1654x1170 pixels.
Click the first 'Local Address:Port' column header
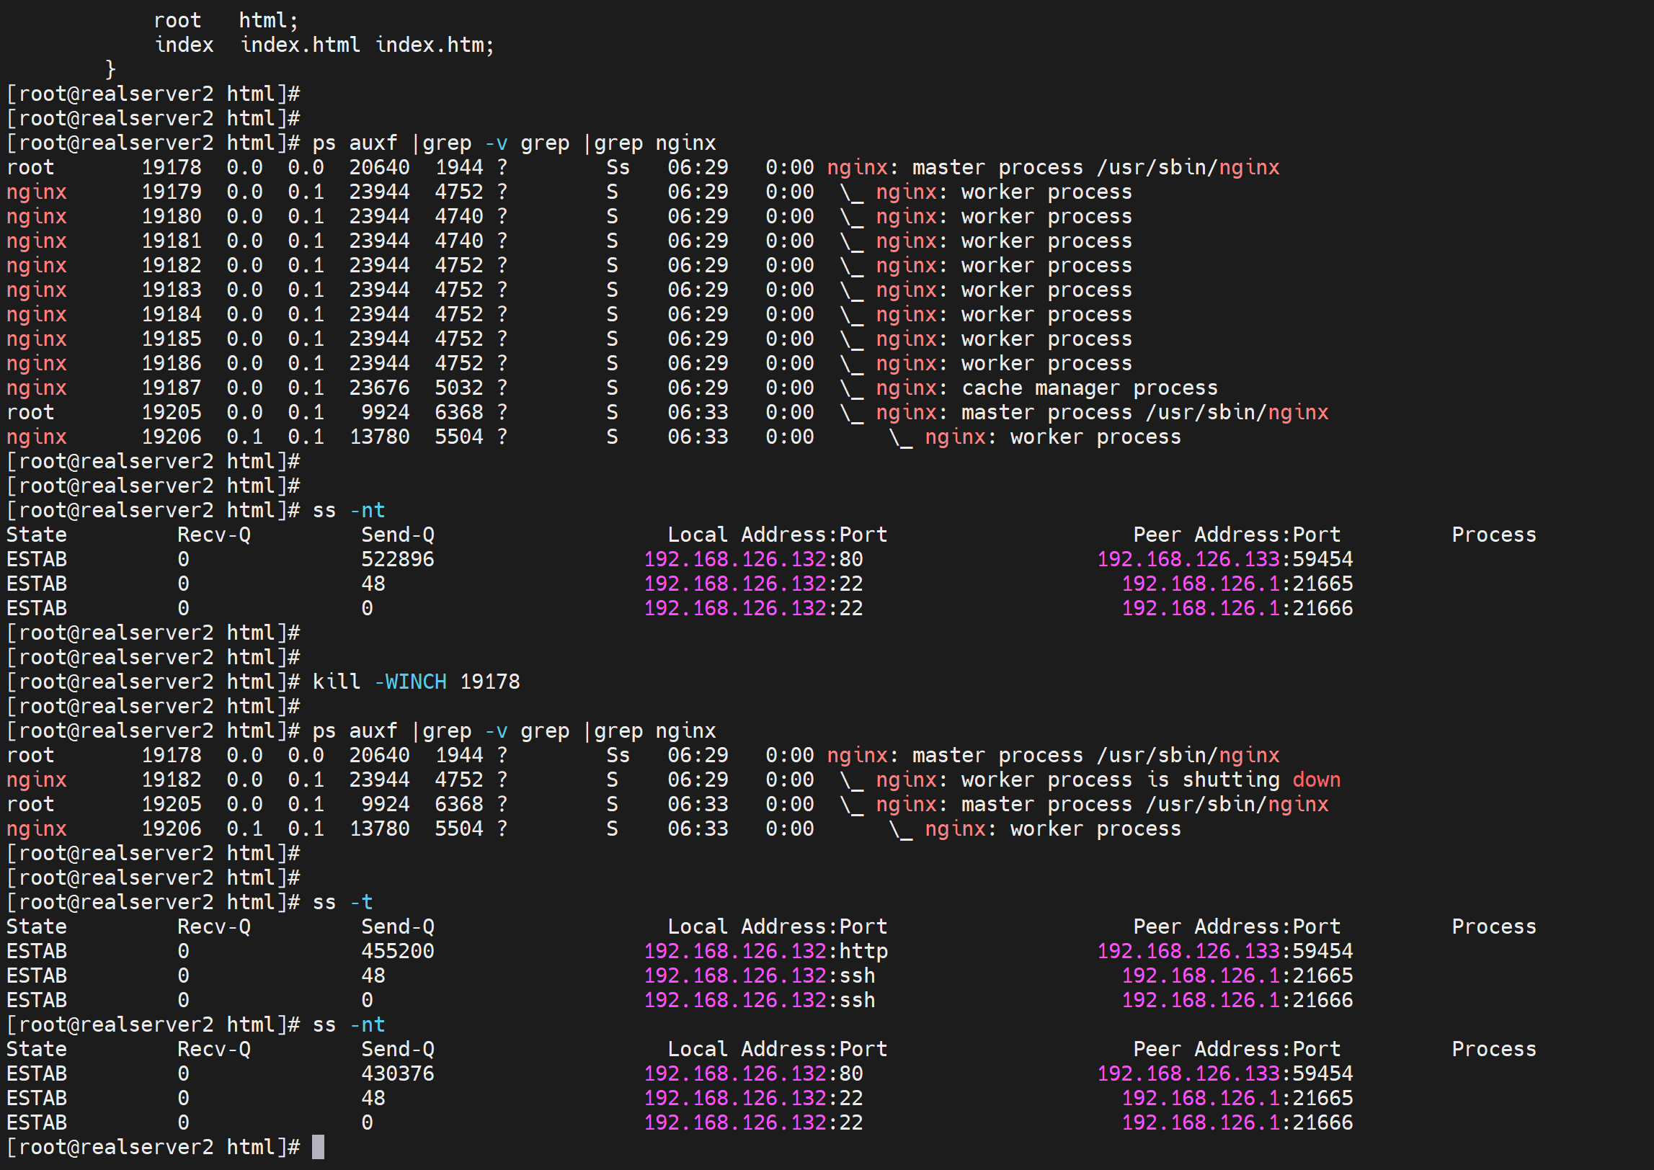[777, 535]
